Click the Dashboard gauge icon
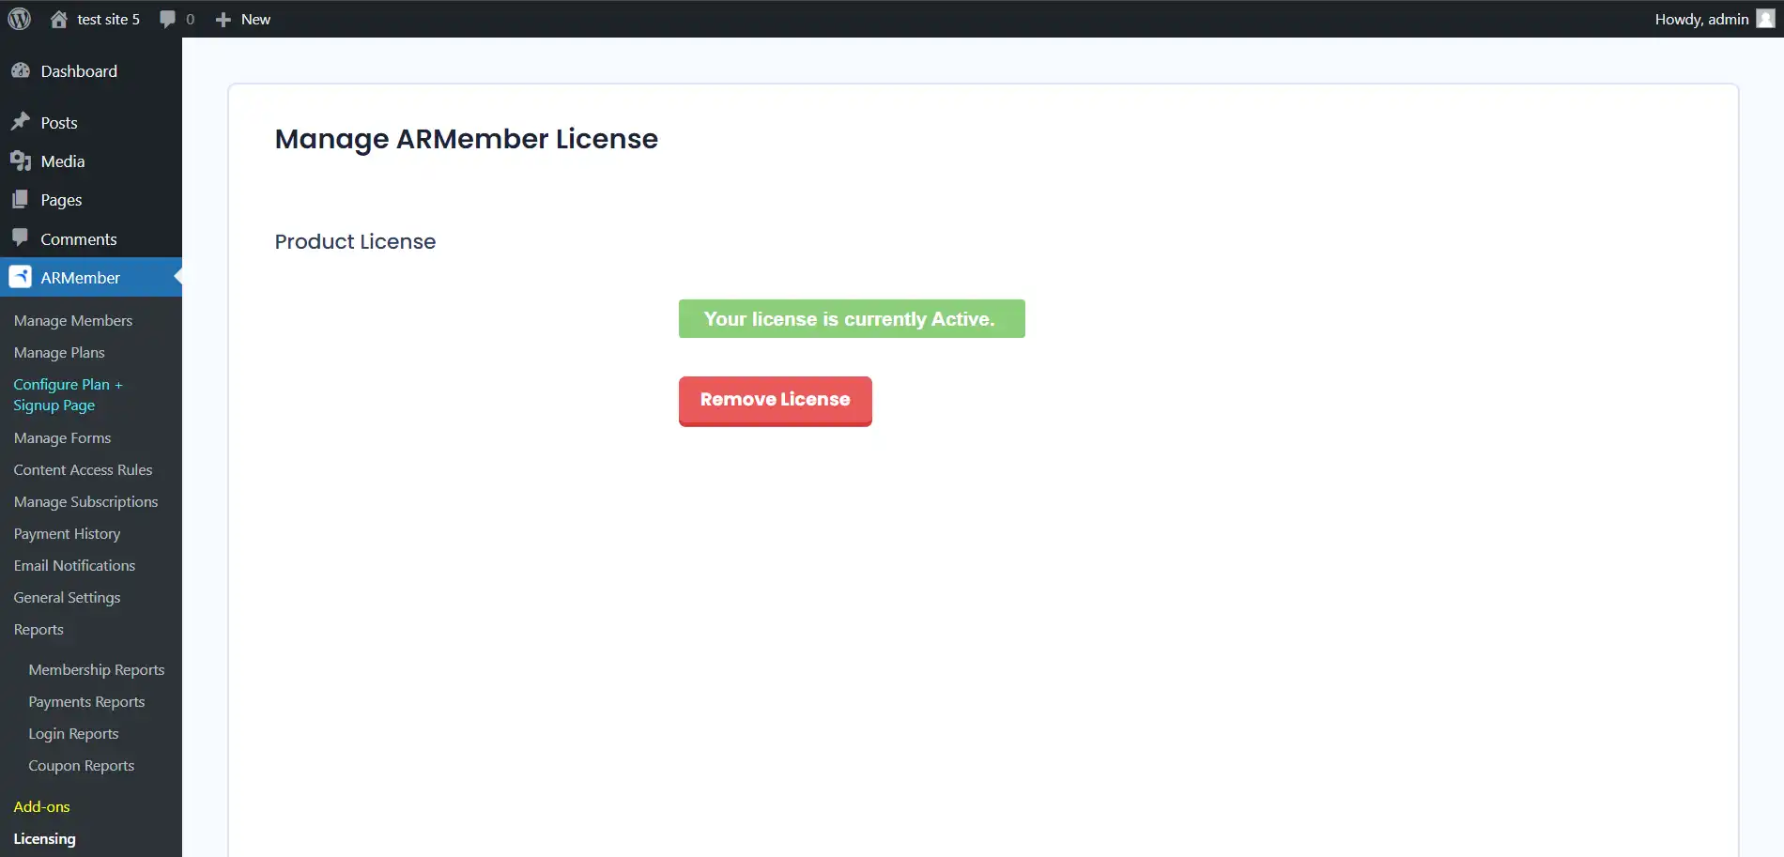Screen dimensions: 1784x857 point(21,70)
